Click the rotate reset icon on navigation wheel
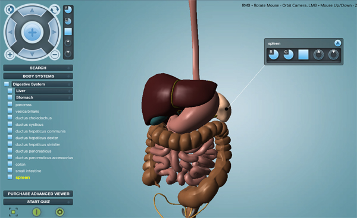 pos(55,10)
